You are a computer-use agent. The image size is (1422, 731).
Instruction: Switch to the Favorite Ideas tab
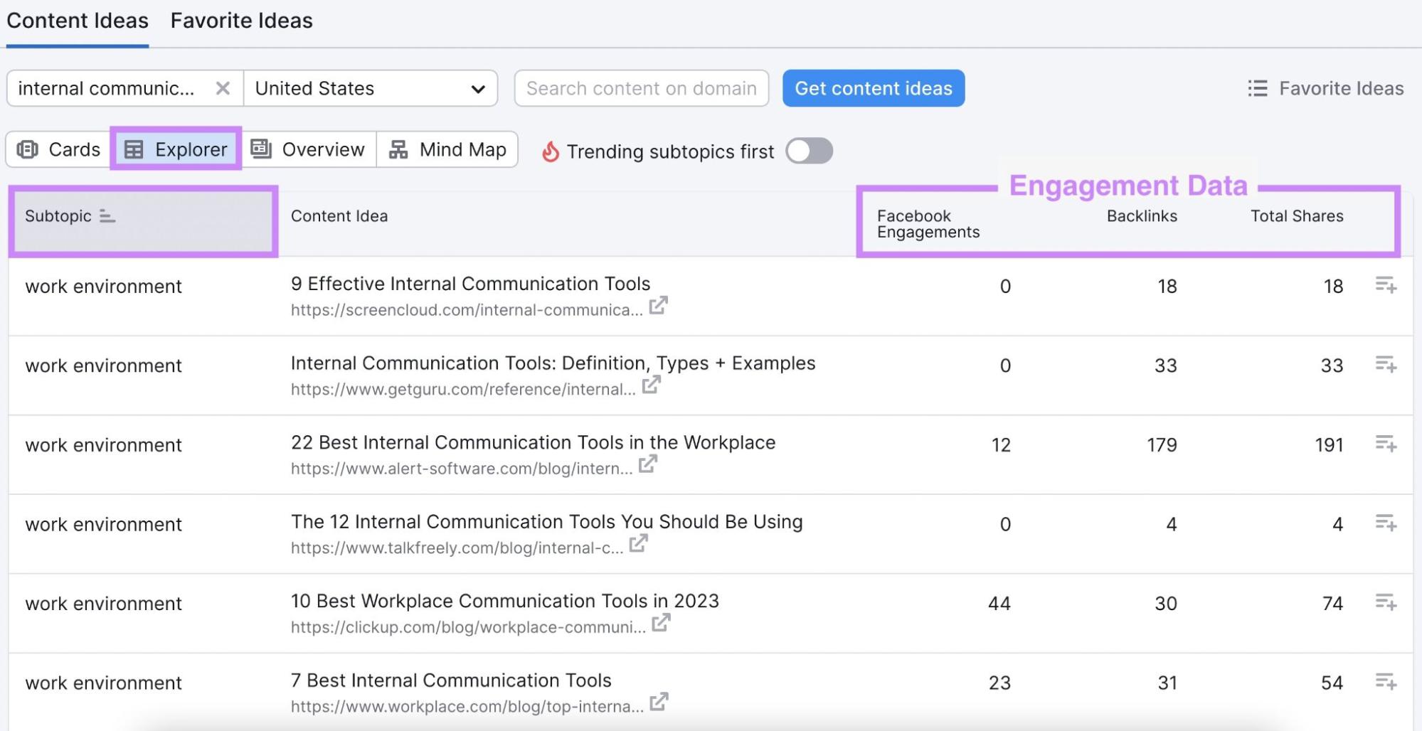pyautogui.click(x=242, y=21)
